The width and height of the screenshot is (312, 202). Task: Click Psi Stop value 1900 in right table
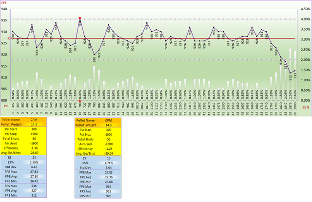click(x=109, y=135)
